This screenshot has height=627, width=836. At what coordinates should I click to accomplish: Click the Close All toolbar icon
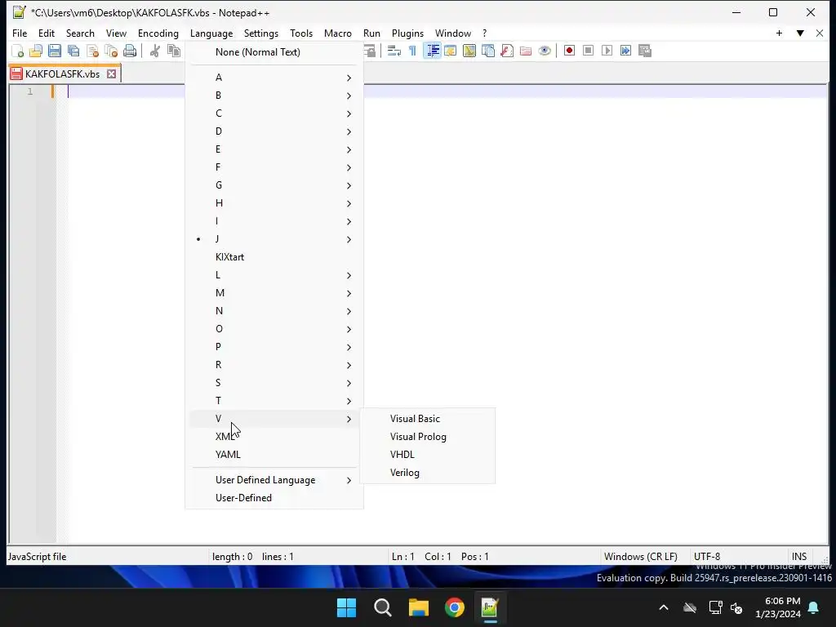click(111, 51)
